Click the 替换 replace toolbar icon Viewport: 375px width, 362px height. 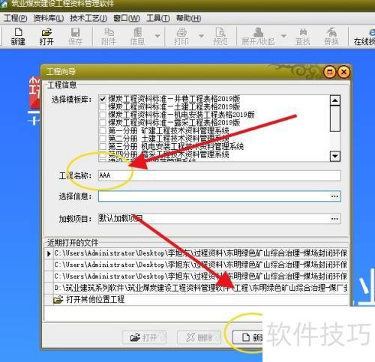pos(331,37)
